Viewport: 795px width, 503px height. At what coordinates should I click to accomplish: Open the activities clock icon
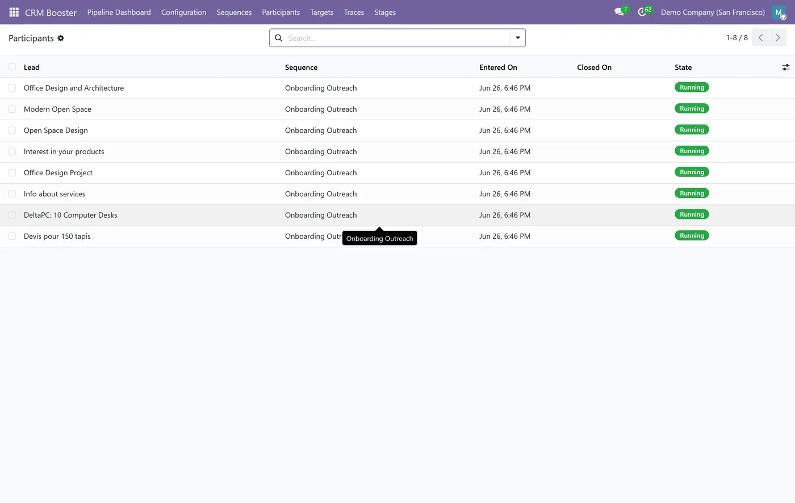coord(642,12)
